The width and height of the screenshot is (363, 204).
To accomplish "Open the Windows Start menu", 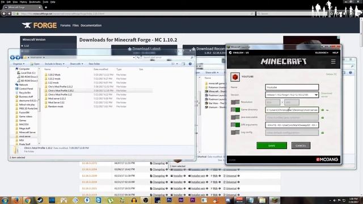I will coord(5,200).
